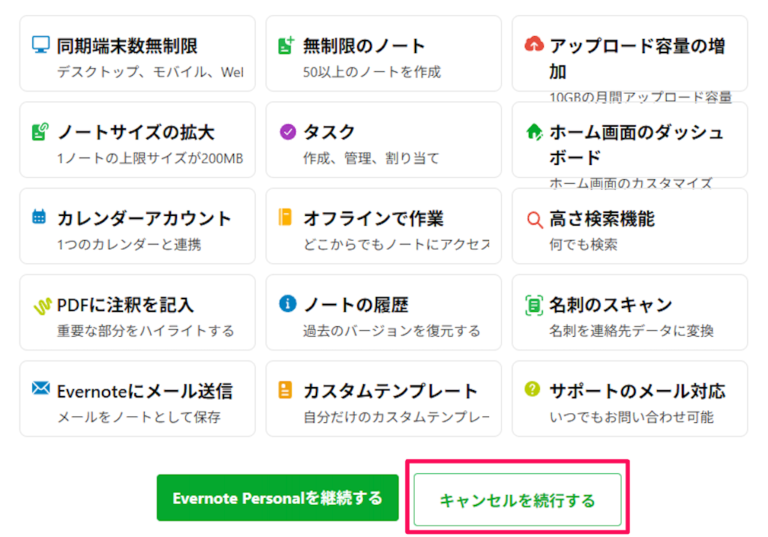Click the monitor icon for 同期端末数無制限

point(40,45)
